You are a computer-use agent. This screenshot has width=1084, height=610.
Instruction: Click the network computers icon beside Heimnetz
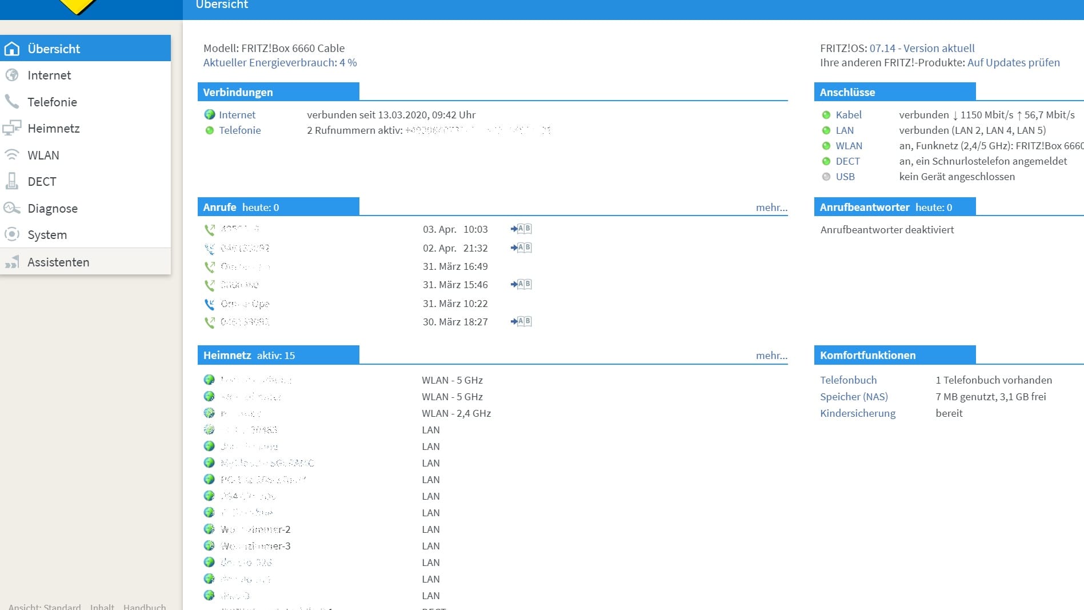point(12,128)
